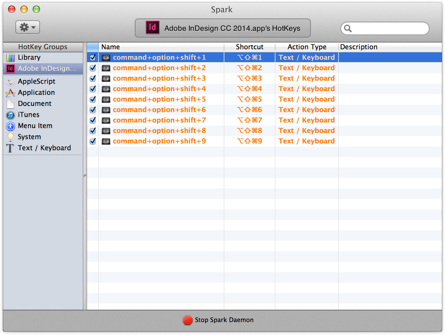Toggle off the command+option+shift+7 checkbox
445x335 pixels.
coord(93,120)
